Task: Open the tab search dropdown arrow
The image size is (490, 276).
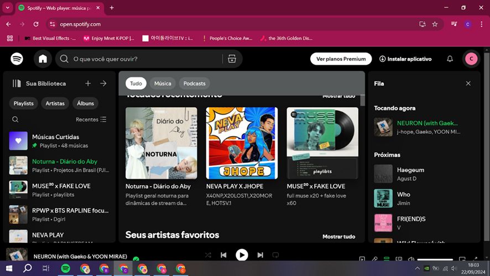Action: 8,8
